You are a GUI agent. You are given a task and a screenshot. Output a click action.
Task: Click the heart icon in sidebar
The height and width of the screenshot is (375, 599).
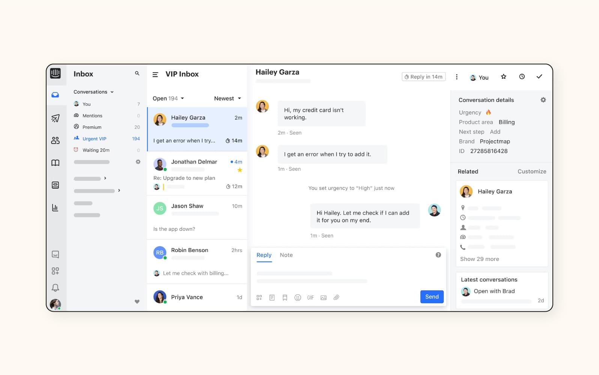coord(137,301)
